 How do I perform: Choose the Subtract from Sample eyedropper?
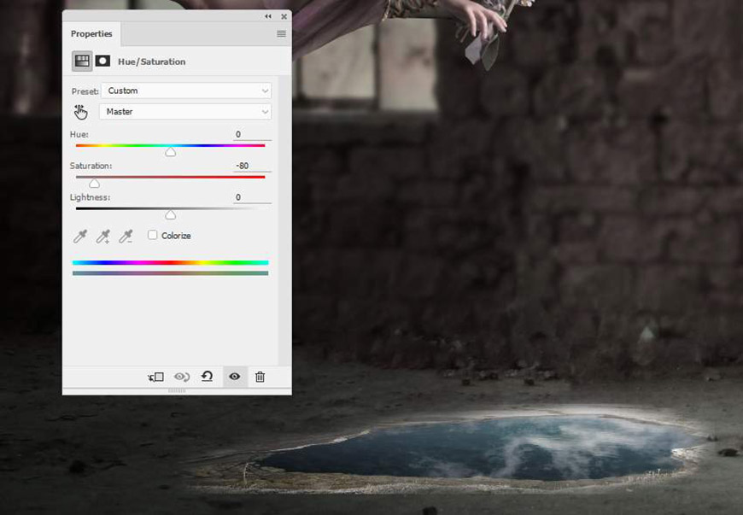point(126,236)
